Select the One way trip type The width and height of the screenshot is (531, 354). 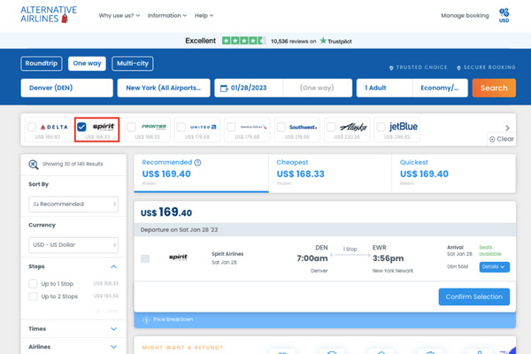click(87, 64)
